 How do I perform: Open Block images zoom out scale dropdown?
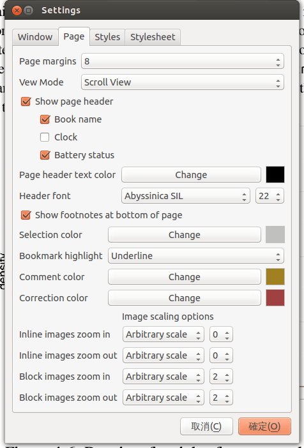click(x=163, y=398)
